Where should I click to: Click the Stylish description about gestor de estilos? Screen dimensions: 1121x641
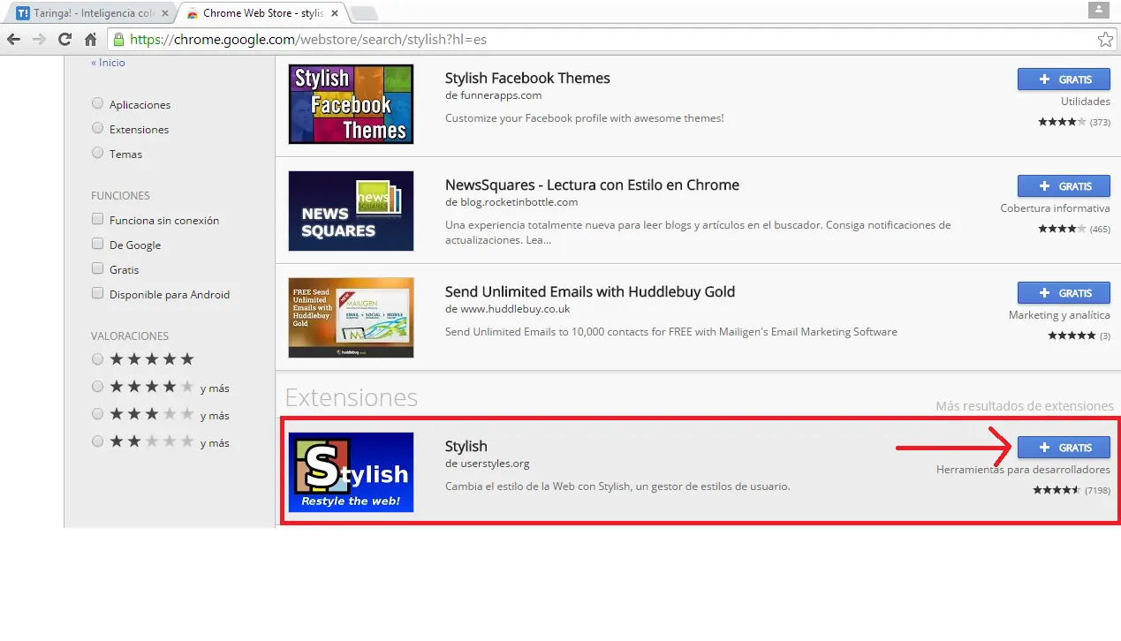pos(617,486)
